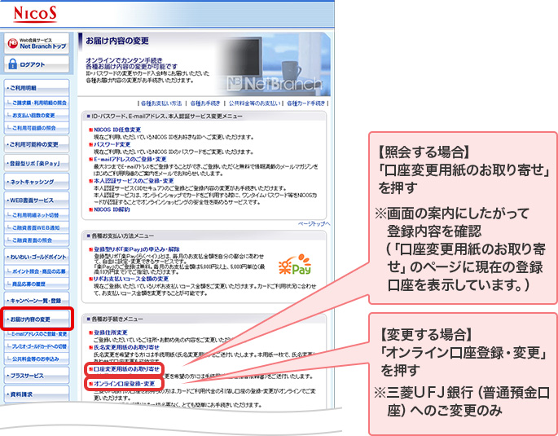Open 口座変更用紙のお取り寄せ link
The width and height of the screenshot is (558, 436).
pyautogui.click(x=126, y=369)
